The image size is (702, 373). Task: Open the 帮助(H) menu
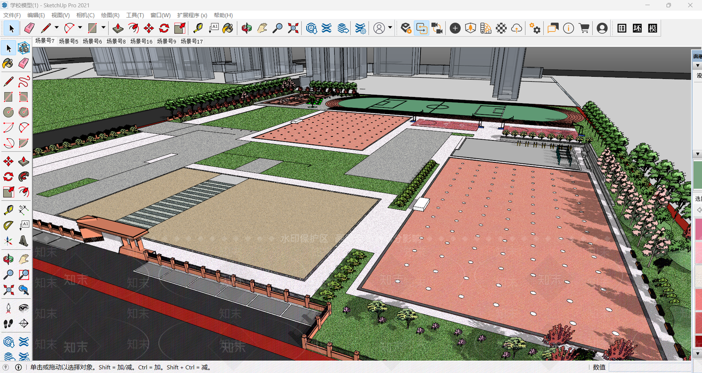223,15
